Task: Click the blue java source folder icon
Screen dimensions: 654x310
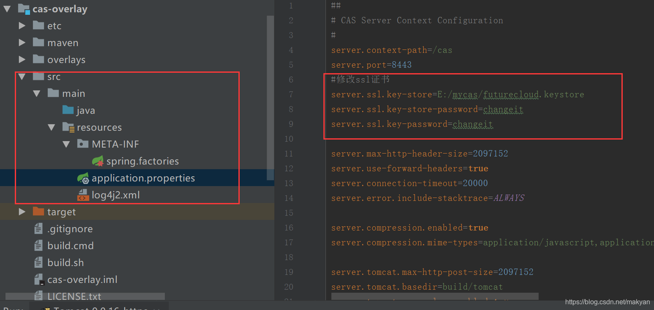Action: point(68,110)
